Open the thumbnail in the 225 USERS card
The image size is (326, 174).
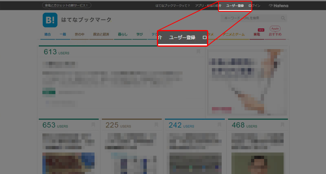point(134,163)
